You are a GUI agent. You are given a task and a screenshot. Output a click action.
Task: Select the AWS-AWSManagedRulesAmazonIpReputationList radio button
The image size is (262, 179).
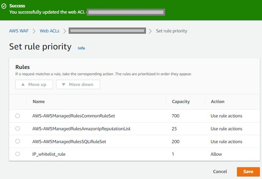click(17, 129)
